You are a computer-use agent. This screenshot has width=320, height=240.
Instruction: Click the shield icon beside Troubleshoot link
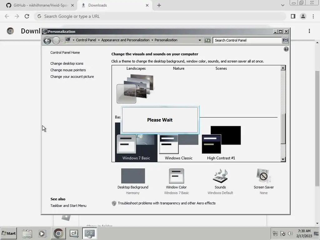(x=114, y=203)
